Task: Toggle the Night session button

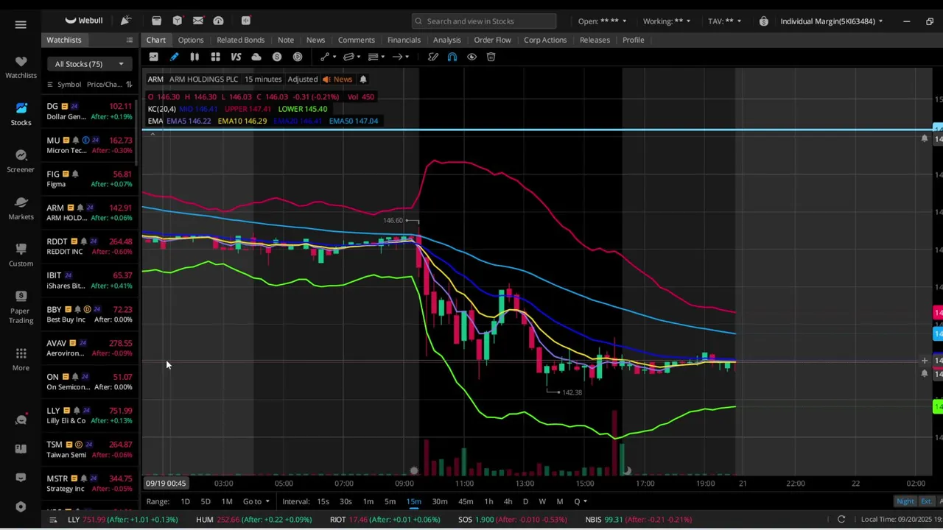Action: click(x=905, y=501)
